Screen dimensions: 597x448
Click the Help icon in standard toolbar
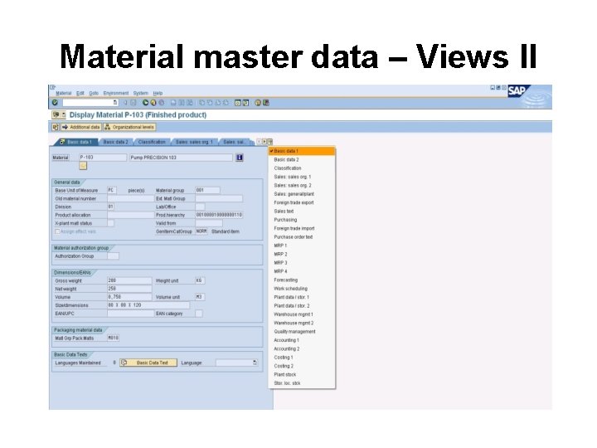point(258,103)
